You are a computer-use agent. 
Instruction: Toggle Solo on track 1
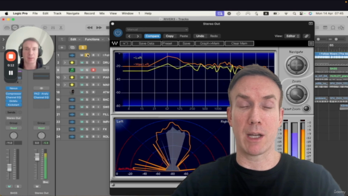(x=87, y=55)
